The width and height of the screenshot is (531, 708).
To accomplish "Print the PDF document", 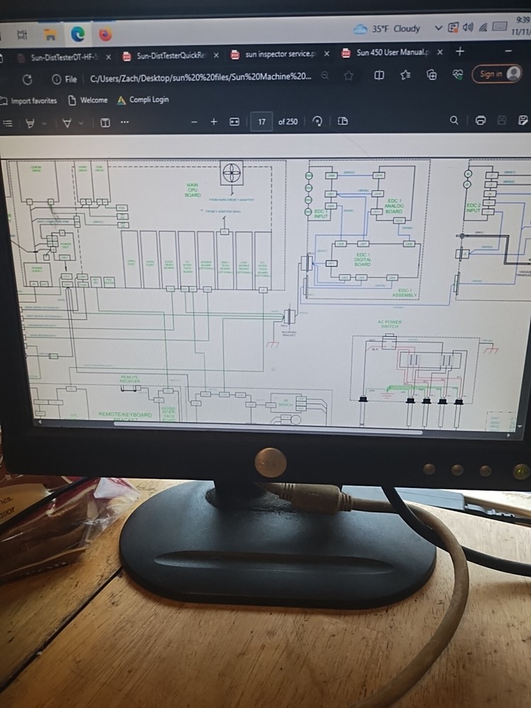I will [x=480, y=121].
